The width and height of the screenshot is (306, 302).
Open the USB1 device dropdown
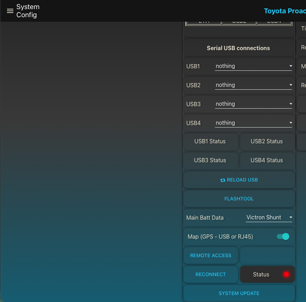coord(253,66)
